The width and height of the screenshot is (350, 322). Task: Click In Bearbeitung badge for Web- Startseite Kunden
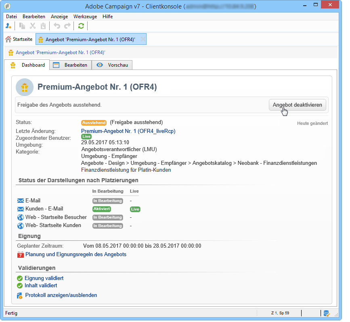(108, 226)
